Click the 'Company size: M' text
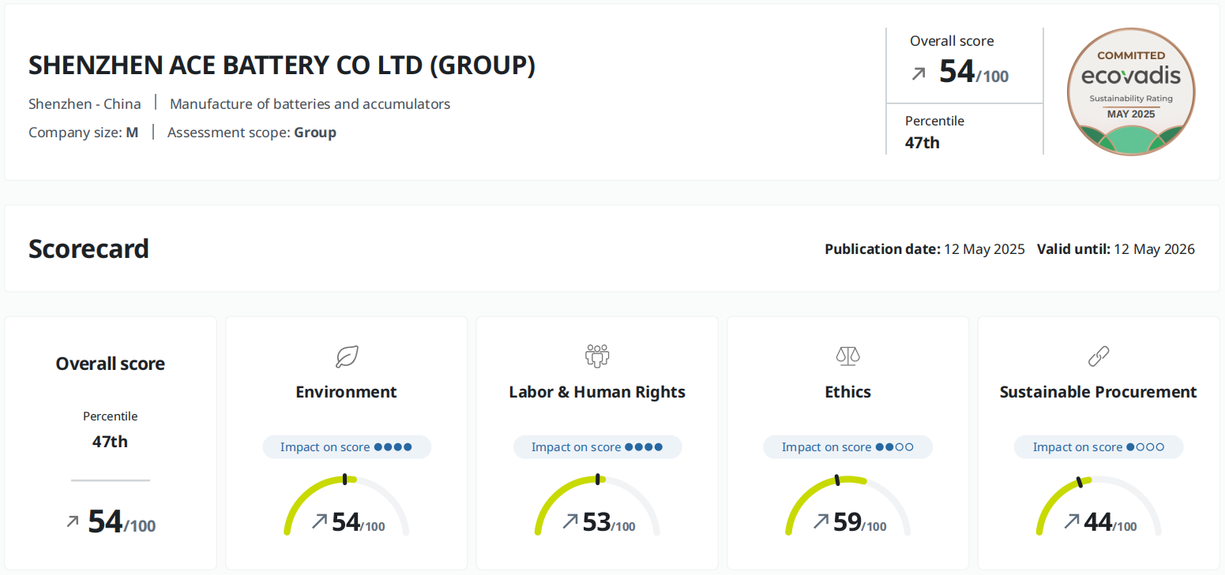 click(83, 132)
